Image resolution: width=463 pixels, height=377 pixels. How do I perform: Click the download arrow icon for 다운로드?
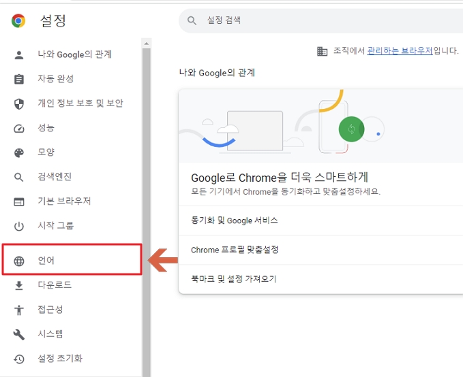(19, 285)
